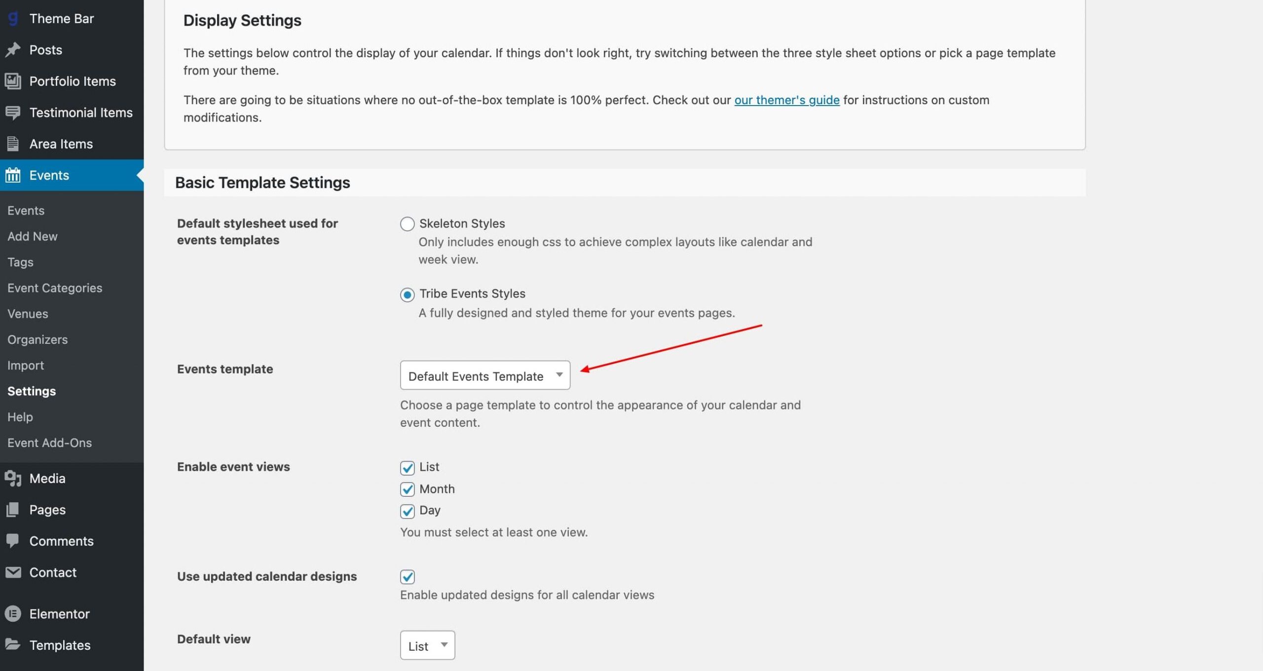Select the Skeleton Styles radio button
Image resolution: width=1263 pixels, height=671 pixels.
(407, 224)
